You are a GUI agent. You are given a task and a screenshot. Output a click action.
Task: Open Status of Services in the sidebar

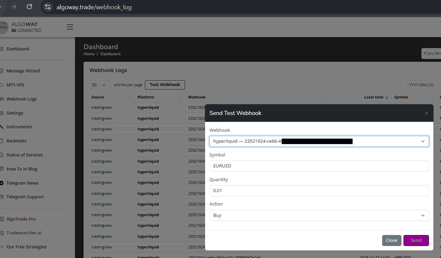pos(24,155)
